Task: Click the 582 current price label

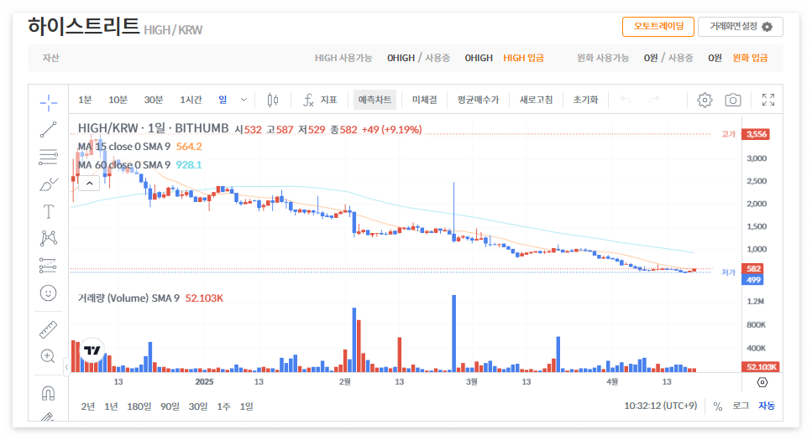Action: click(x=753, y=269)
